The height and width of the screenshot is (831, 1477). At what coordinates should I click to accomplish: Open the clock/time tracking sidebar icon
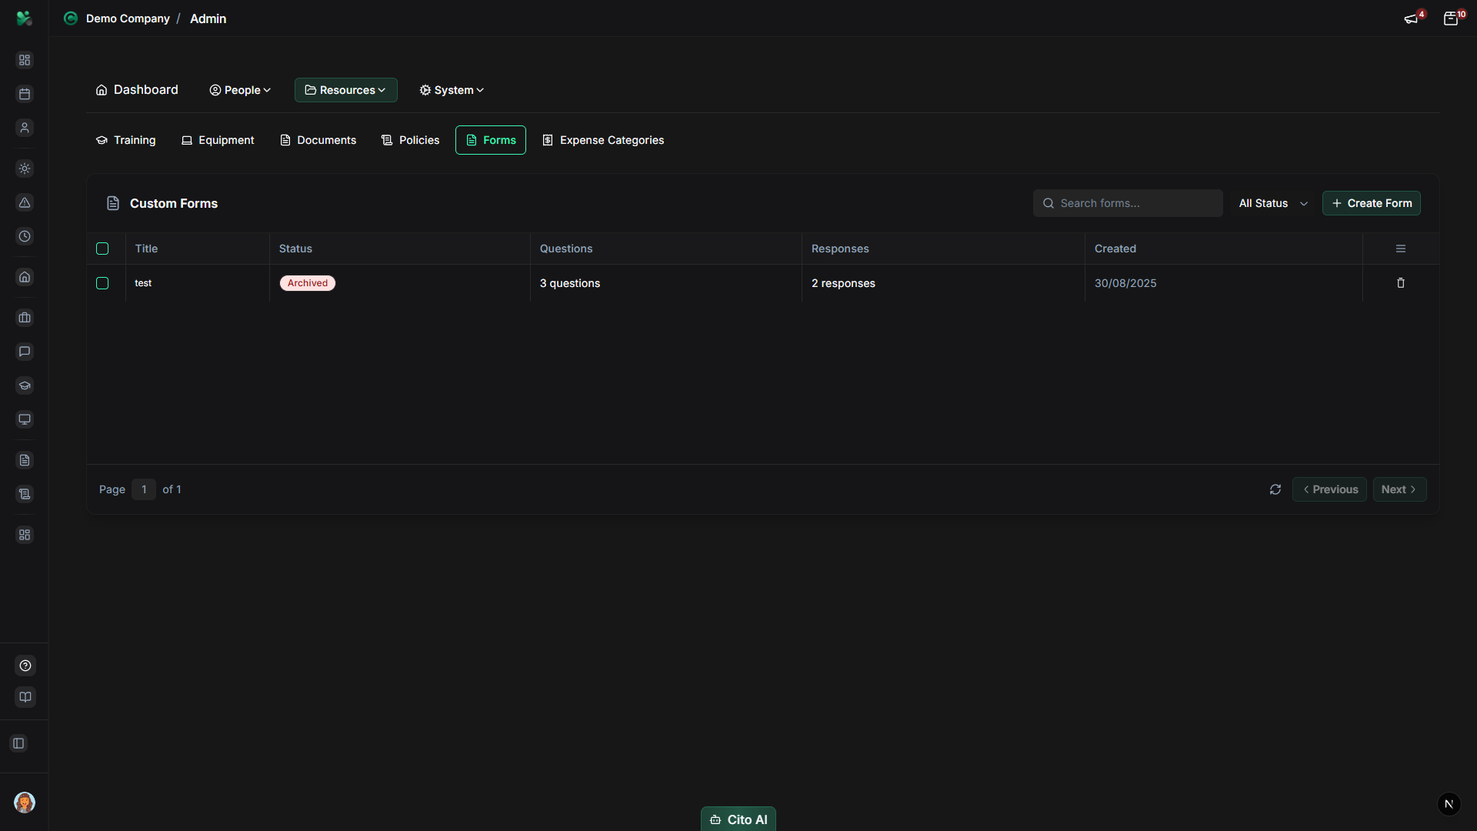[x=25, y=236]
